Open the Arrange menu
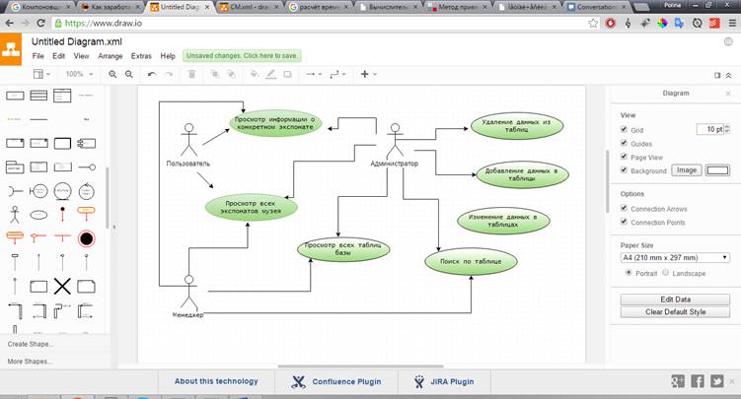The width and height of the screenshot is (741, 399). (111, 56)
